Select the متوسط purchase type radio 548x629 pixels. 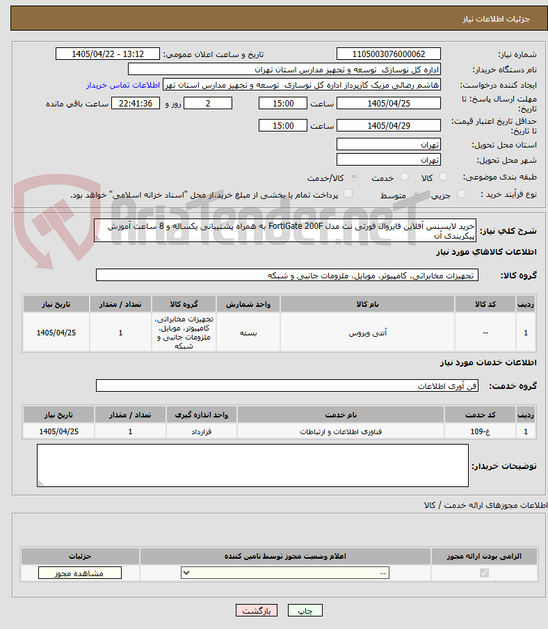click(x=416, y=194)
